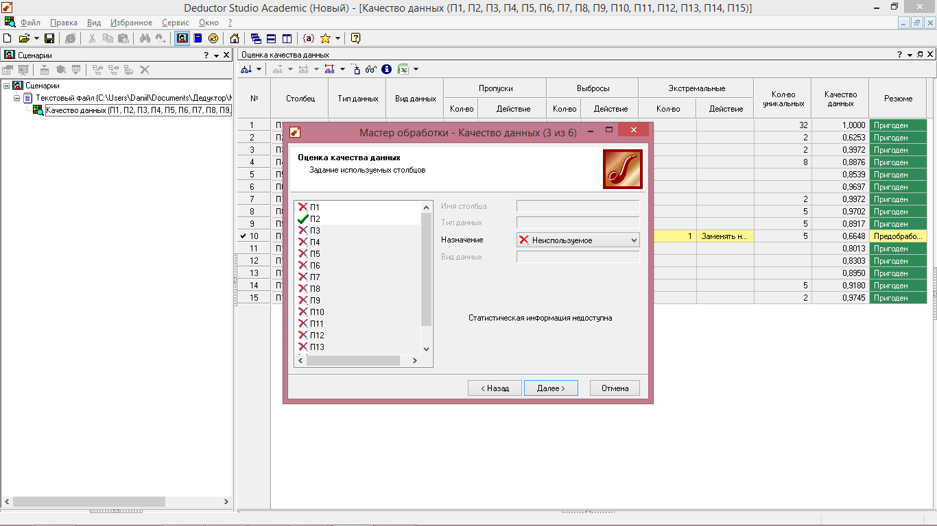Click the Excel export icon

[404, 69]
